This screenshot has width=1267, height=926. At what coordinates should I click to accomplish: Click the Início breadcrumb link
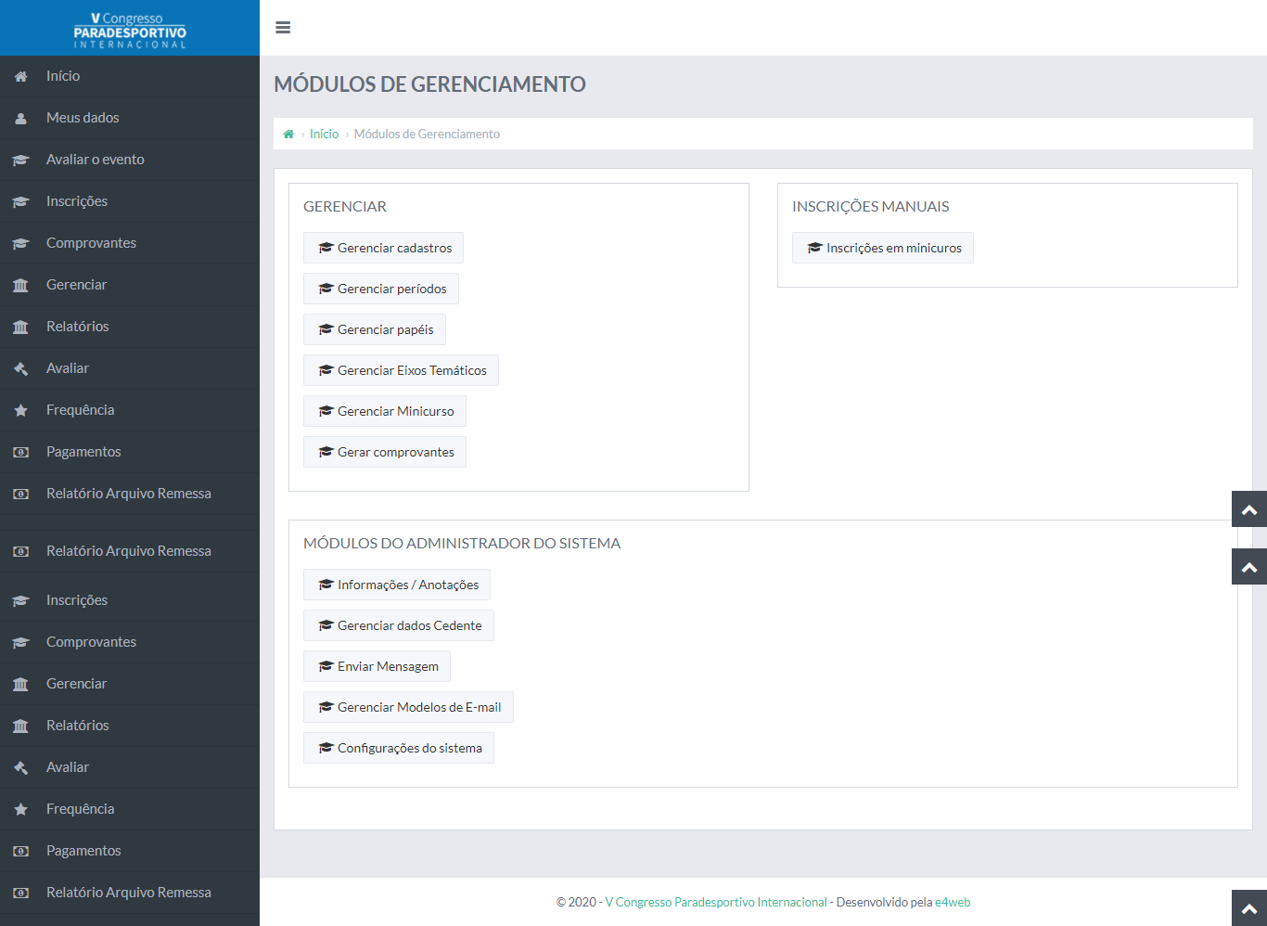click(324, 135)
